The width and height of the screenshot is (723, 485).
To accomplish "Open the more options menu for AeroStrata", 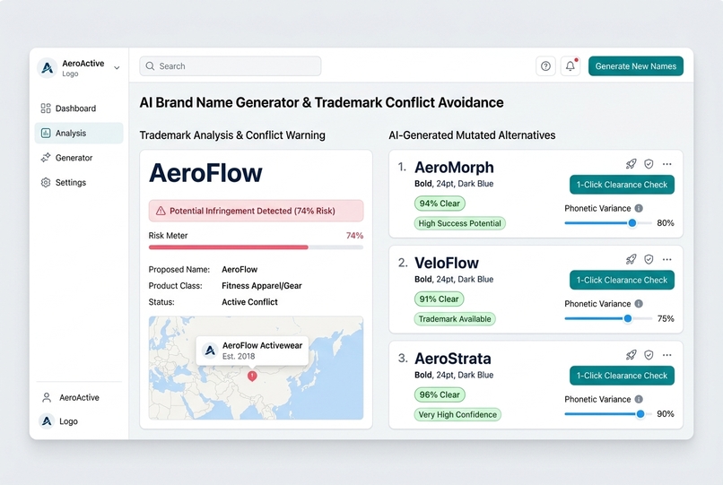I will pyautogui.click(x=666, y=354).
